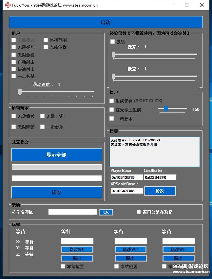The width and height of the screenshot is (212, 279).
Task: Click 修改WP for the fourth player
Action: (179, 249)
